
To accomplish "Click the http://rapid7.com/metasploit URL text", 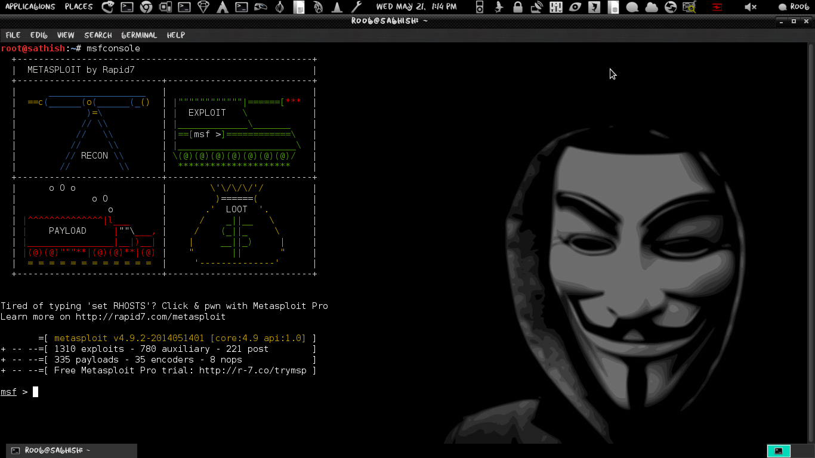I will (x=150, y=317).
